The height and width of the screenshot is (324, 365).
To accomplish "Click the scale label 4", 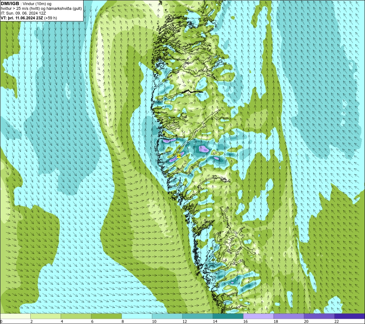I will (62, 321).
